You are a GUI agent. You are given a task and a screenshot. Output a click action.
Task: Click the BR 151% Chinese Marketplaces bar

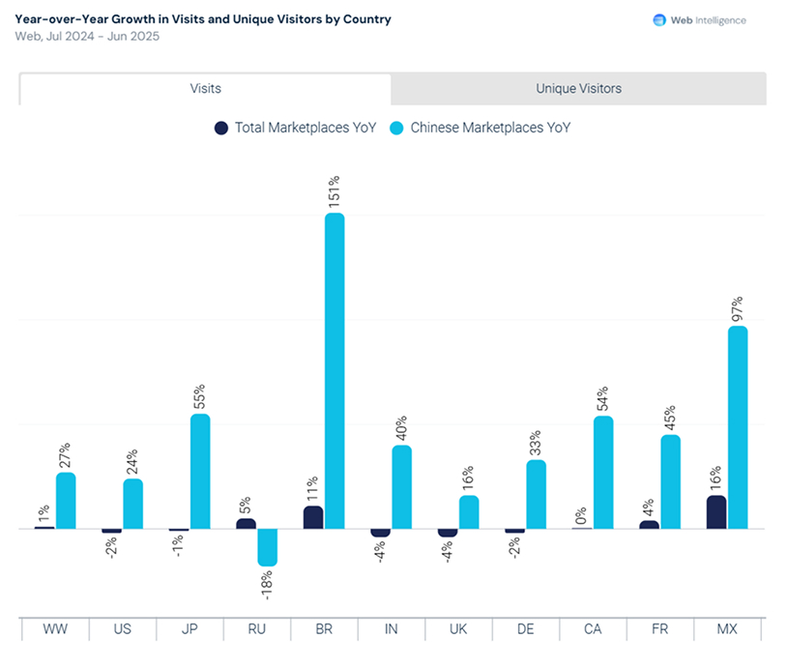(335, 371)
